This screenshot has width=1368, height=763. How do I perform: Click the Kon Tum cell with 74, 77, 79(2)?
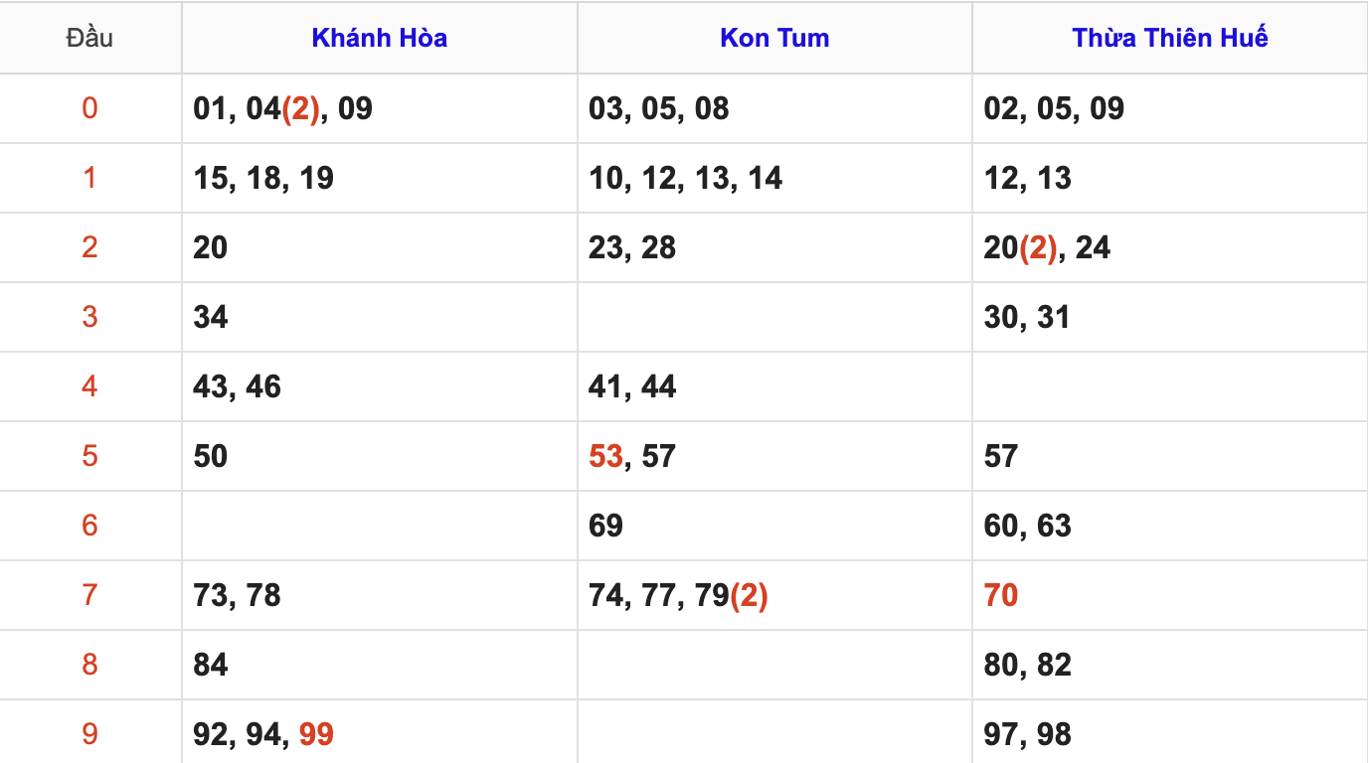774,595
